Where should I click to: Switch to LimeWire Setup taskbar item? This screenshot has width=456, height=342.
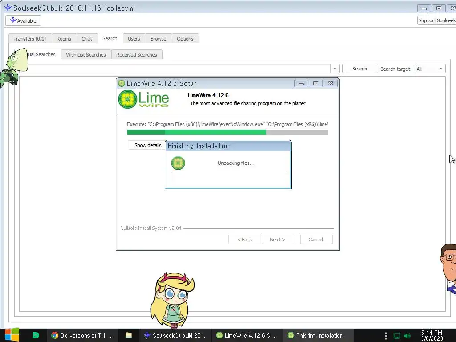pos(247,335)
